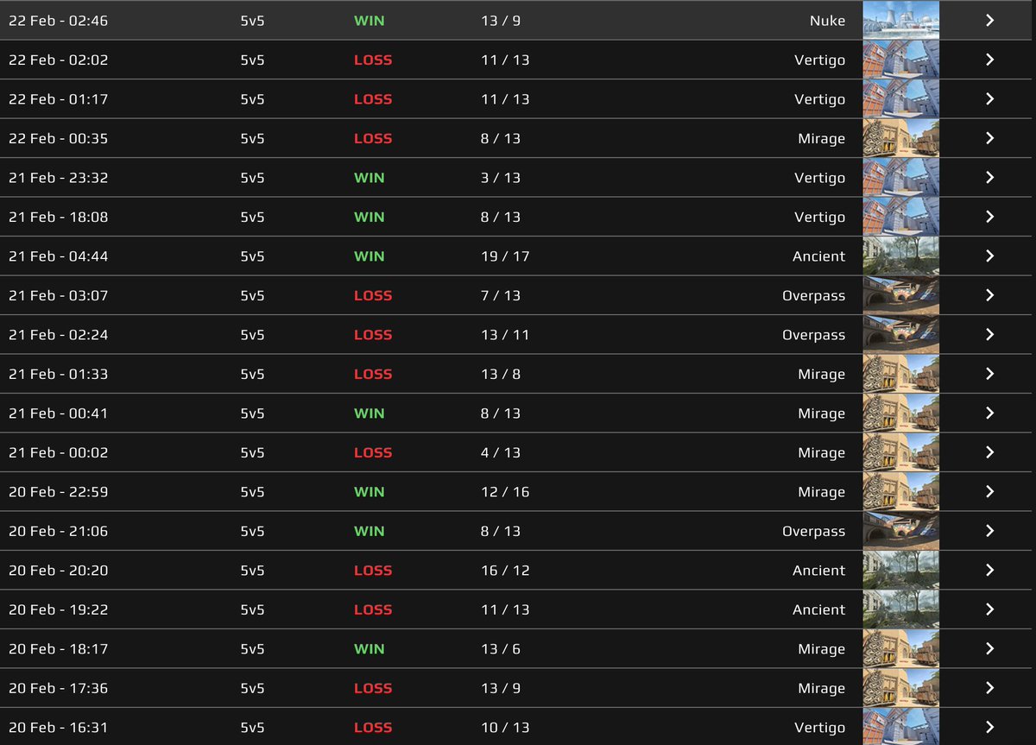Image resolution: width=1036 pixels, height=745 pixels.
Task: Select date 20 Feb - 22:59
Action: (x=59, y=492)
